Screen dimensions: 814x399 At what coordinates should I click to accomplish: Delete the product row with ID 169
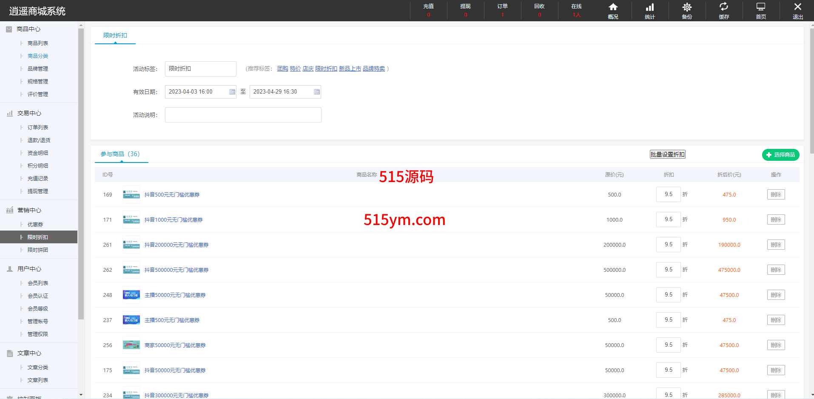[x=776, y=195]
